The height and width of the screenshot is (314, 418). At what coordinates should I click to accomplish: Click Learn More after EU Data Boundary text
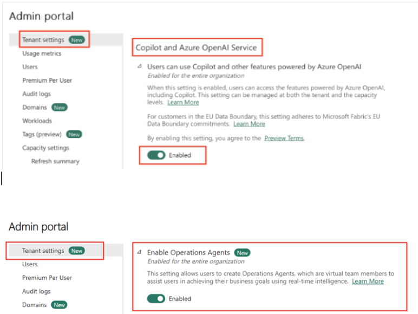249,124
